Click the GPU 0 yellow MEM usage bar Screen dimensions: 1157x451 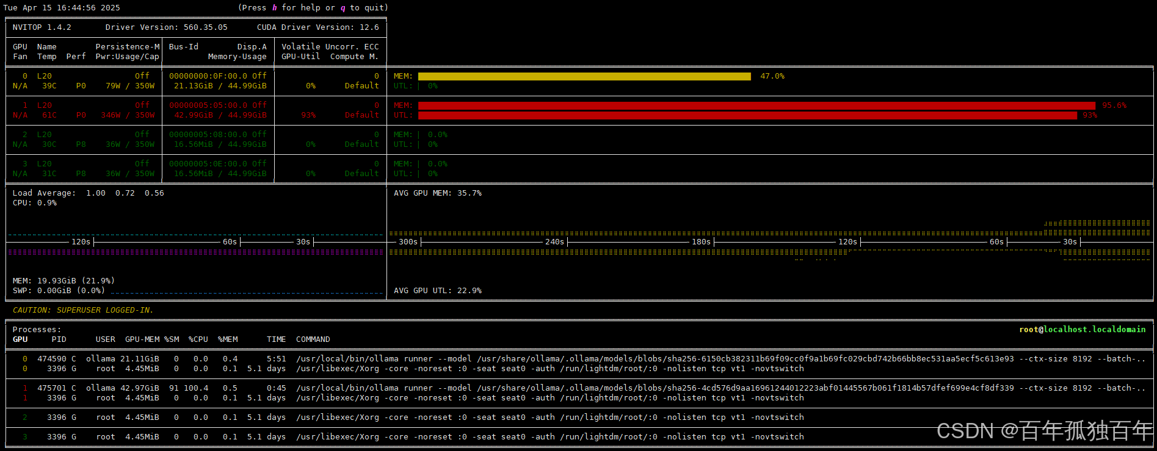pyautogui.click(x=584, y=76)
